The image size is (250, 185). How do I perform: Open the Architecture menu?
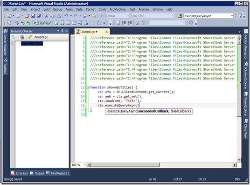[118, 9]
